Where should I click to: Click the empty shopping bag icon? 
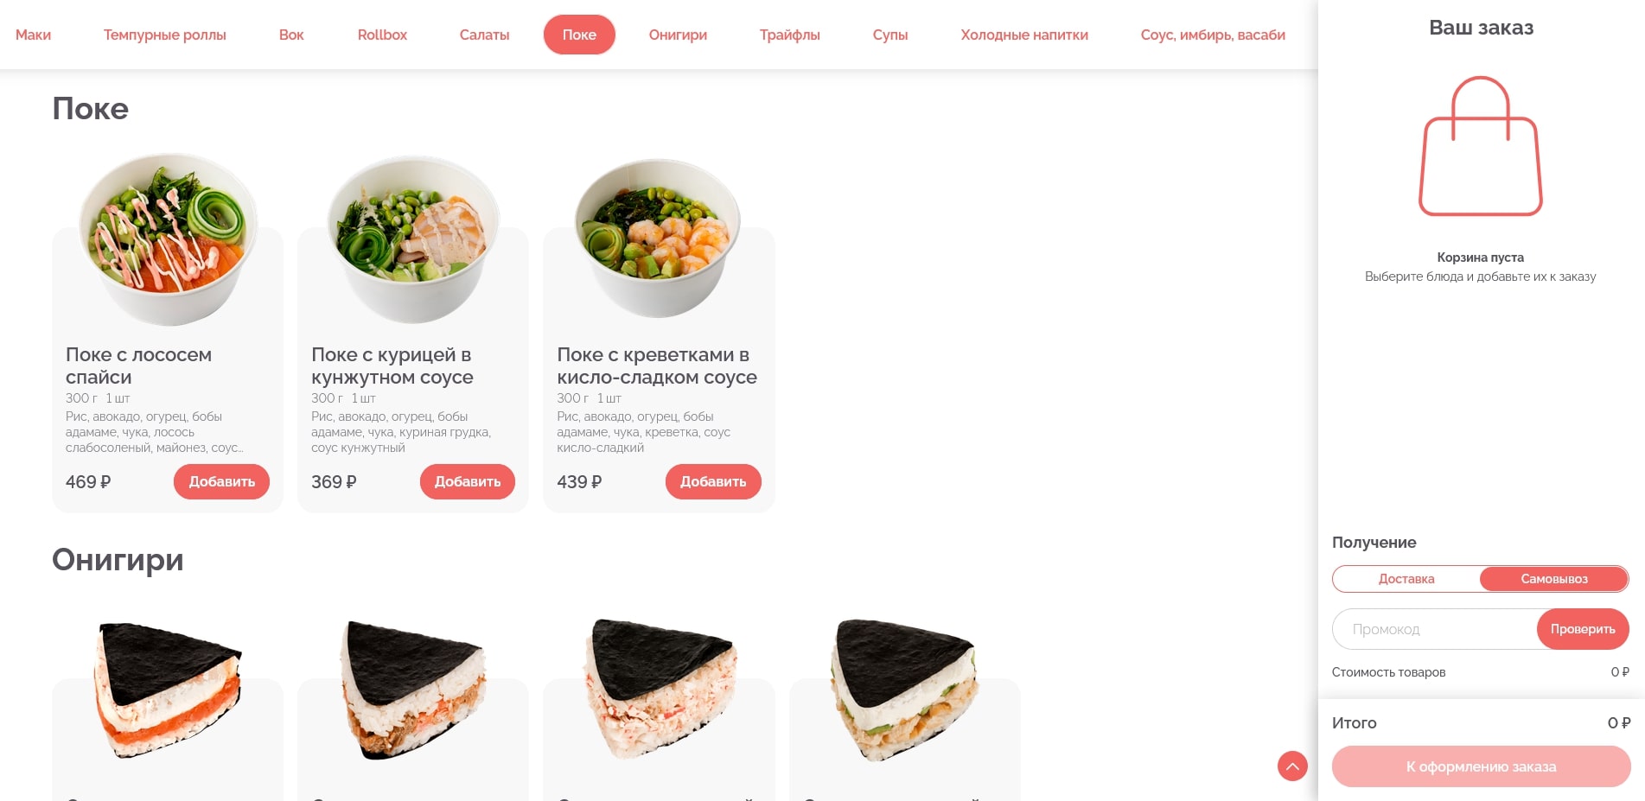[1481, 146]
